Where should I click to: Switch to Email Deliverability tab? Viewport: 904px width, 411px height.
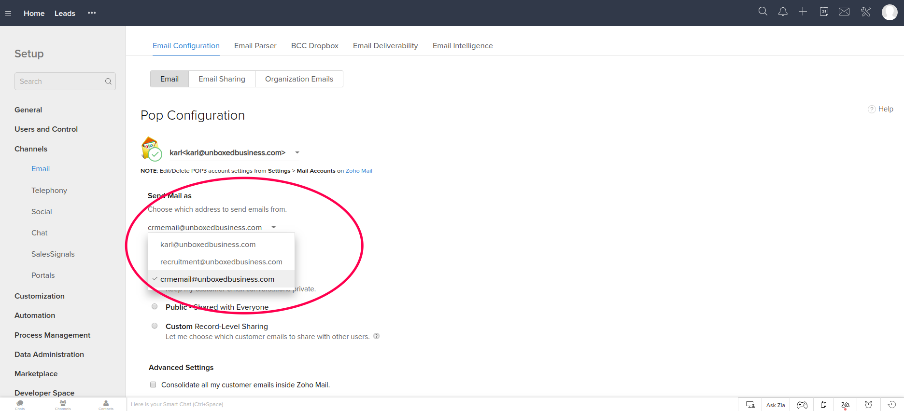pos(385,46)
